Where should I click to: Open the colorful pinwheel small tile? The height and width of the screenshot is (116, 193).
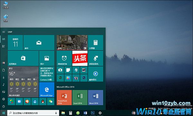click(x=11, y=101)
